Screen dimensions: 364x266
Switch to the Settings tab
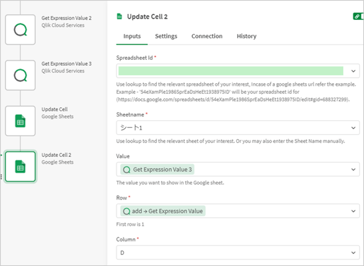[x=166, y=36]
